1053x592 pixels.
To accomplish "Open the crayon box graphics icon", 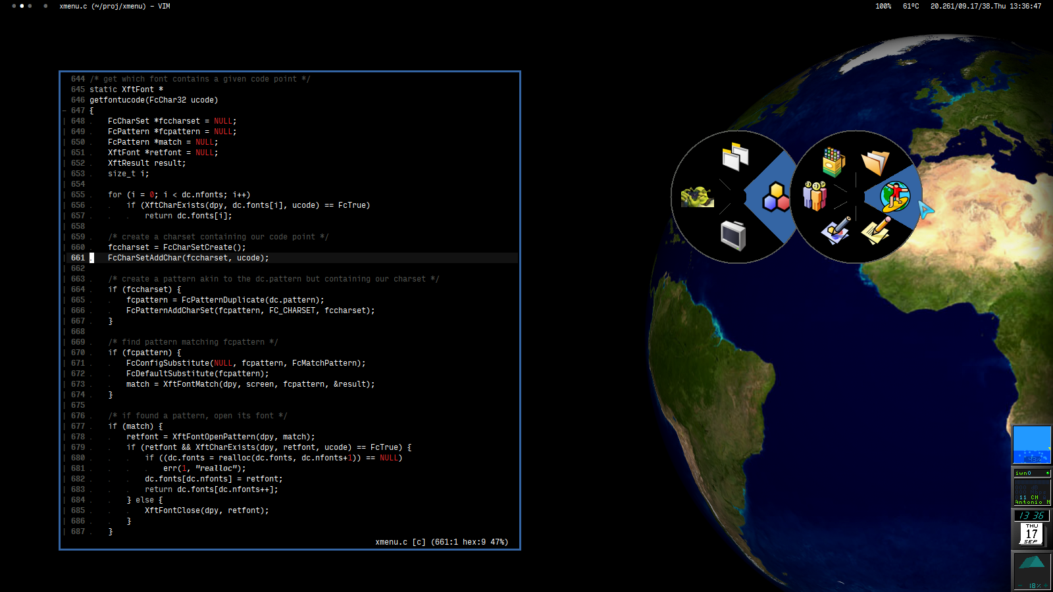I will tap(833, 162).
